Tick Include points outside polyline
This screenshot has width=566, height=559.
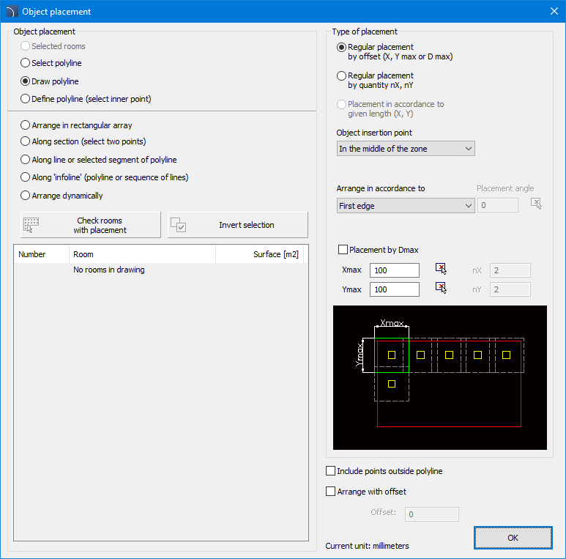[331, 471]
